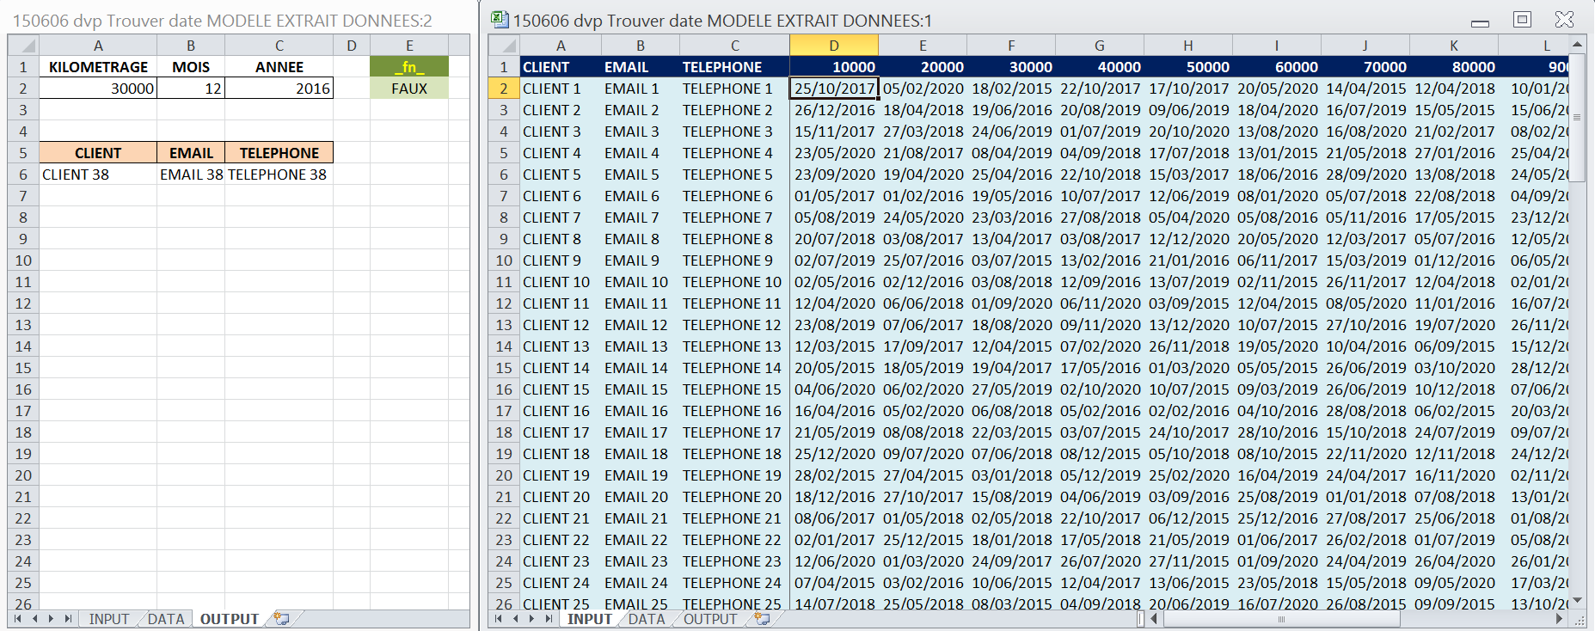Click the green _fn_ cell
The width and height of the screenshot is (1595, 631).
tap(409, 67)
